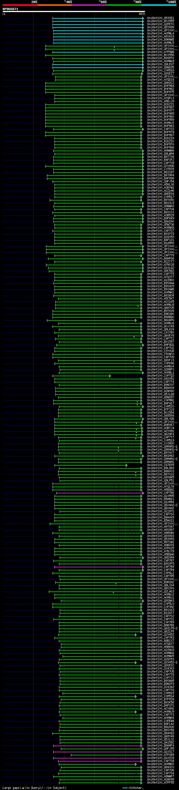Image resolution: width=179 pixels, height=790 pixels.
Task: Open hit UniRef100_Q53VD9
Action: 160,27
